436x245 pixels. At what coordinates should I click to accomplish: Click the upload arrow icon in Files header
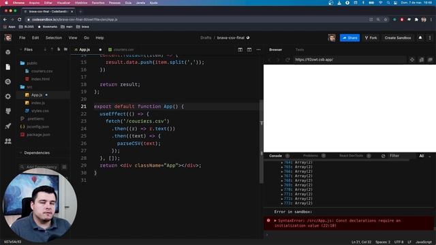[x=52, y=50]
